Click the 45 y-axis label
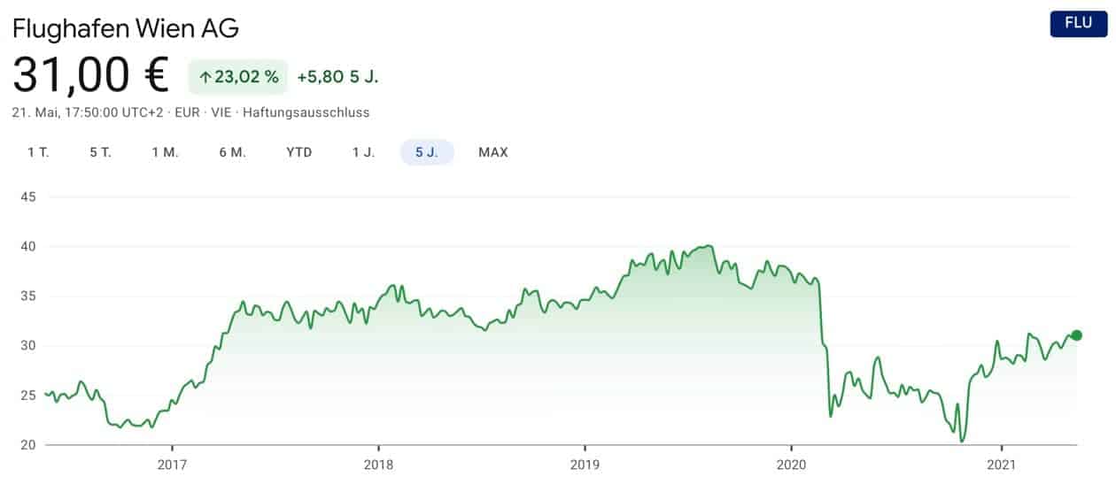The height and width of the screenshot is (477, 1116). pos(27,196)
